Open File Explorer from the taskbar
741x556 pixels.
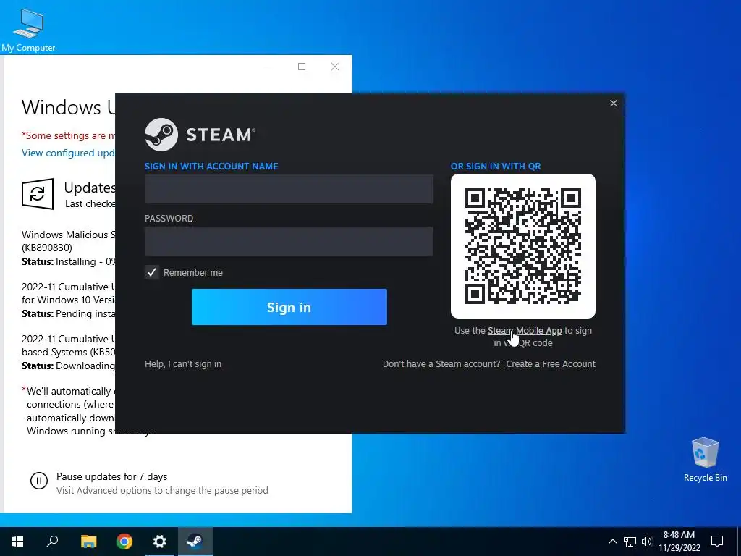coord(88,542)
